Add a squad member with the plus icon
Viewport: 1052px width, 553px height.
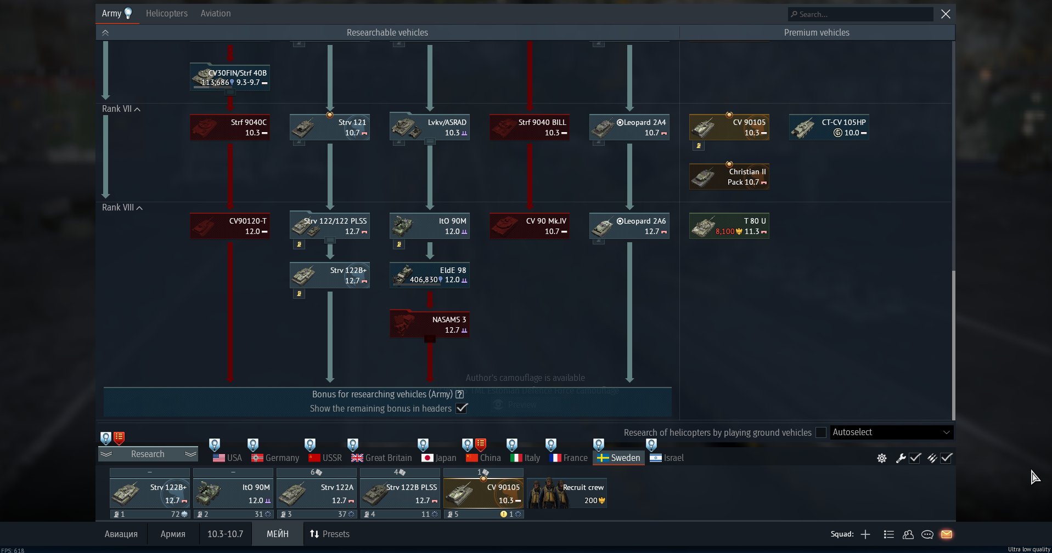point(865,534)
